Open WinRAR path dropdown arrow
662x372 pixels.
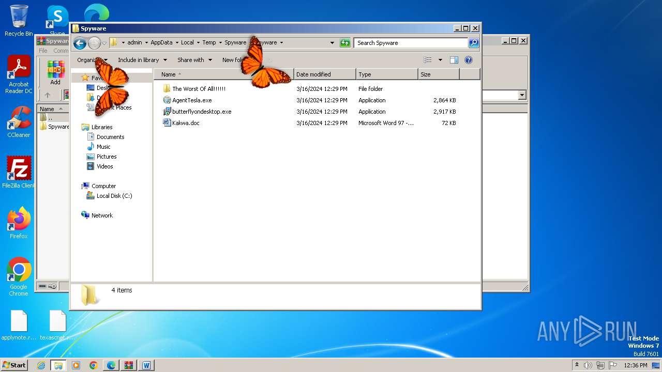tap(522, 95)
